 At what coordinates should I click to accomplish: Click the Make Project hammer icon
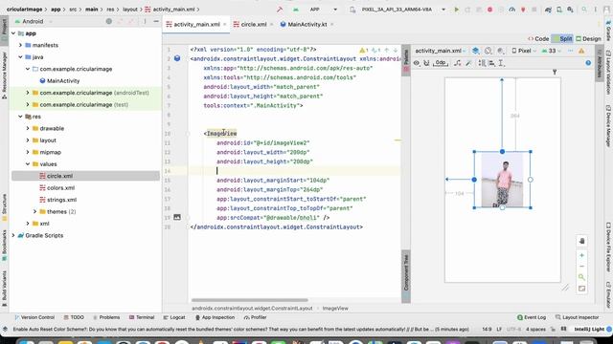click(x=280, y=10)
